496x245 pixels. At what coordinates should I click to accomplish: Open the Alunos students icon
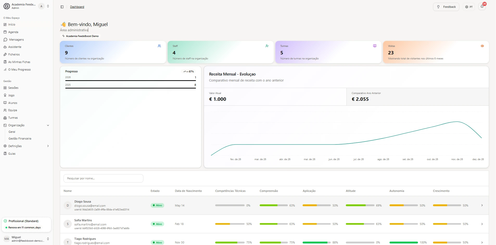coord(5,103)
